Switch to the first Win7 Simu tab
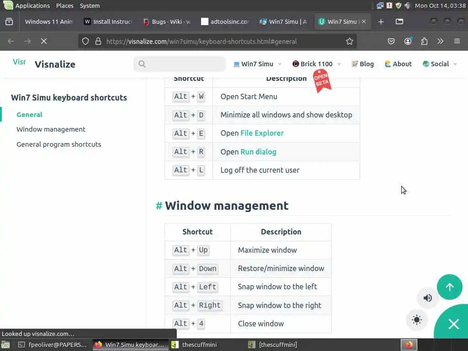This screenshot has height=351, width=468. point(283,21)
